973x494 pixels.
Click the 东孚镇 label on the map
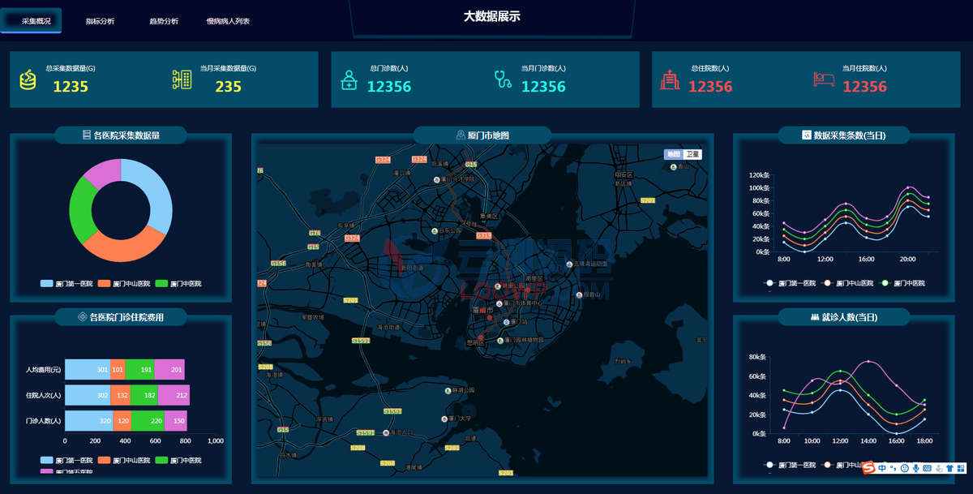pos(347,225)
